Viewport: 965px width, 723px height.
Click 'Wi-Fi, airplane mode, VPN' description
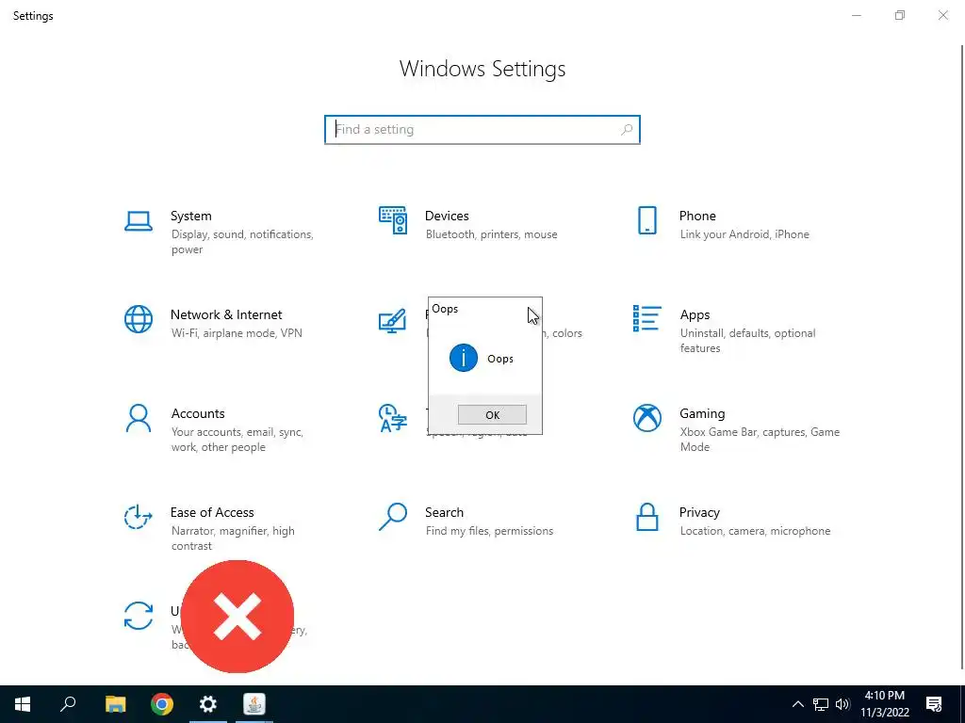pos(237,333)
